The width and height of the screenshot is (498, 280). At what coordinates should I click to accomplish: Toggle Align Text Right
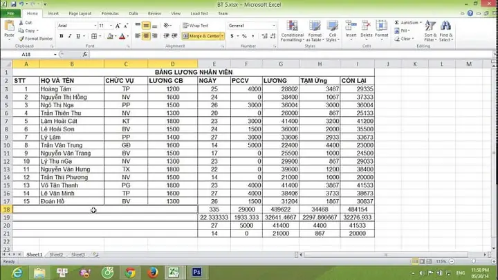[x=155, y=36]
